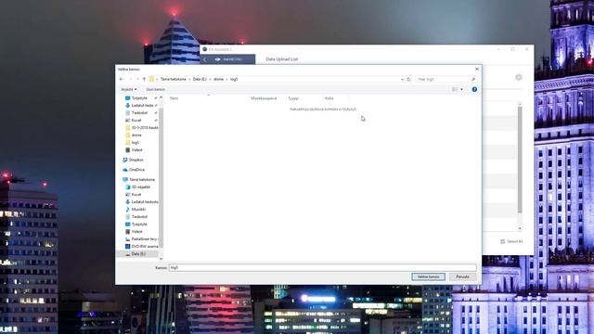Sort by the Muokkauspäivä column header
This screenshot has width=594, height=334.
264,98
